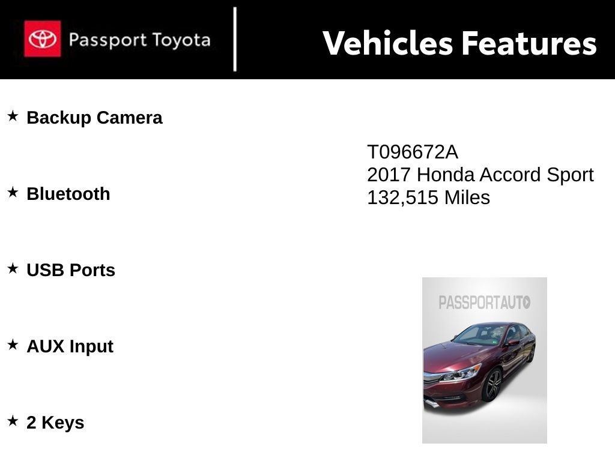Click the star bullet beside Bluetooth
615x461 pixels.
[x=13, y=193]
